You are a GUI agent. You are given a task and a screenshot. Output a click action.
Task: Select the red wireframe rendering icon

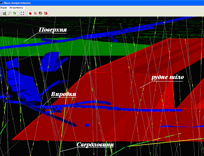pos(35,13)
